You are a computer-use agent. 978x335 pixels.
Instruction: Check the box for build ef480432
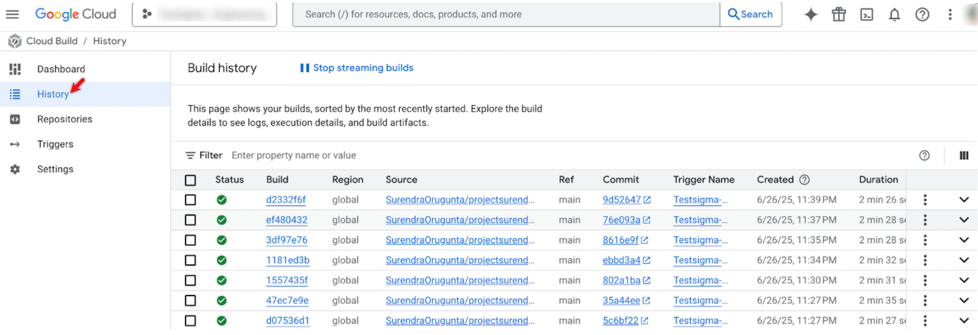point(190,220)
